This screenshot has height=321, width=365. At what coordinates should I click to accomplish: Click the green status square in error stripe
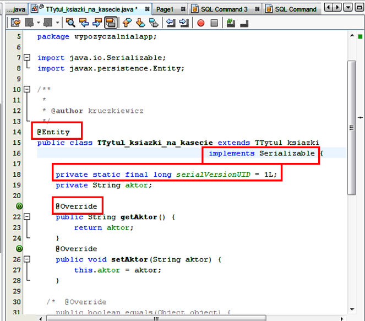tap(360, 36)
